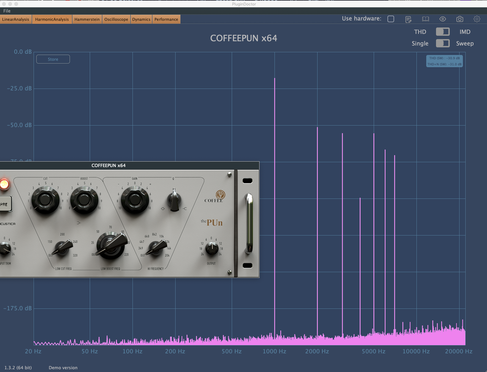The height and width of the screenshot is (372, 487).
Task: Click the Demo version status text
Action: point(63,368)
